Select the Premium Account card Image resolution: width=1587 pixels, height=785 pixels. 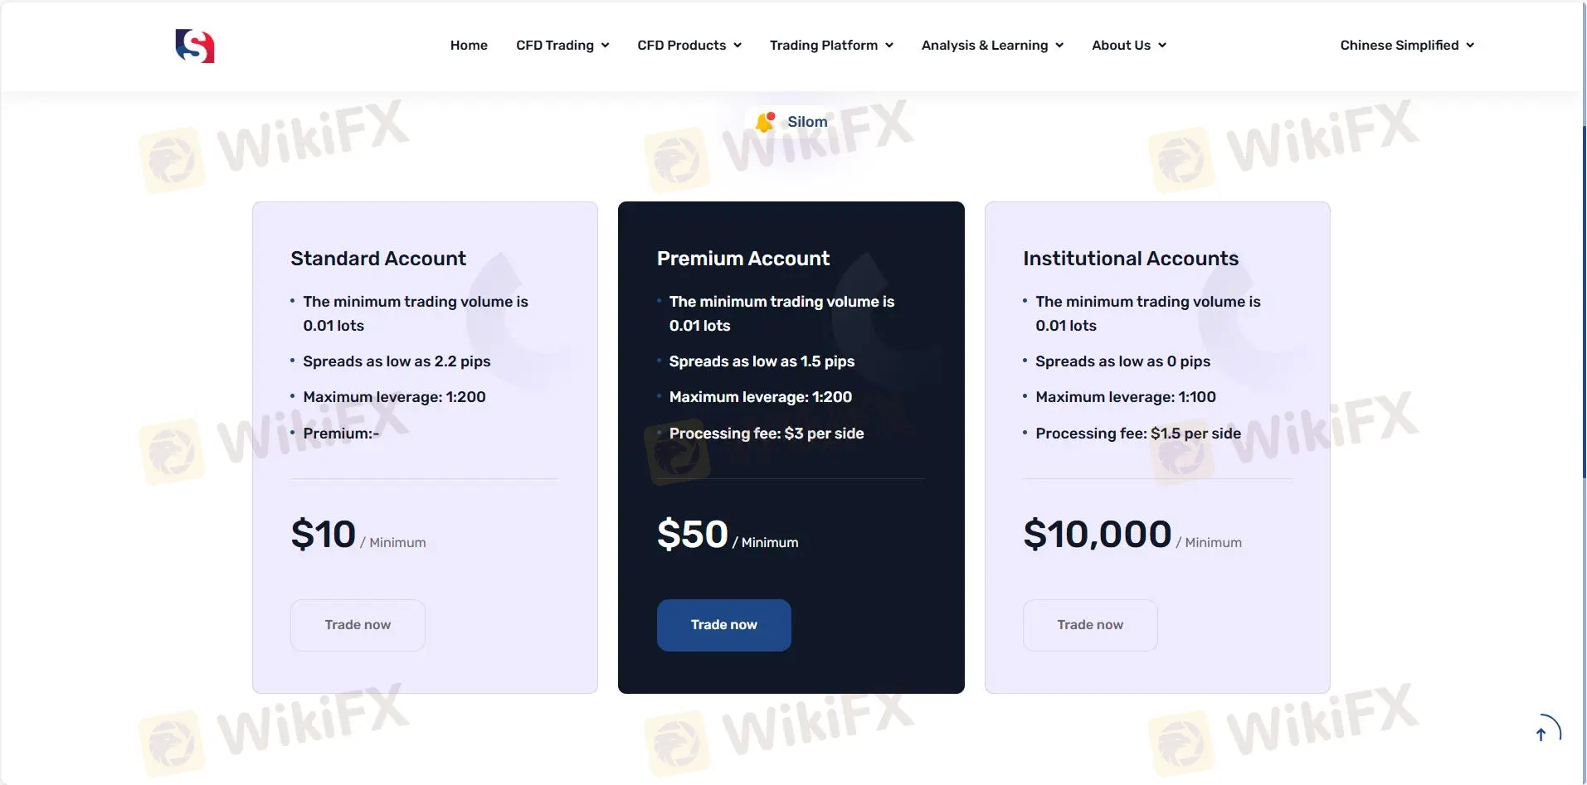[790, 446]
